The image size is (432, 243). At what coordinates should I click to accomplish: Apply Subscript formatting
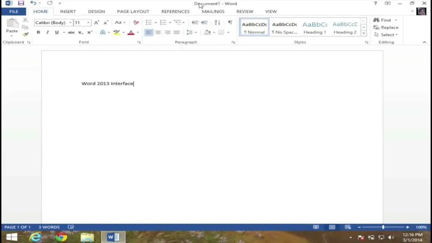(80, 32)
